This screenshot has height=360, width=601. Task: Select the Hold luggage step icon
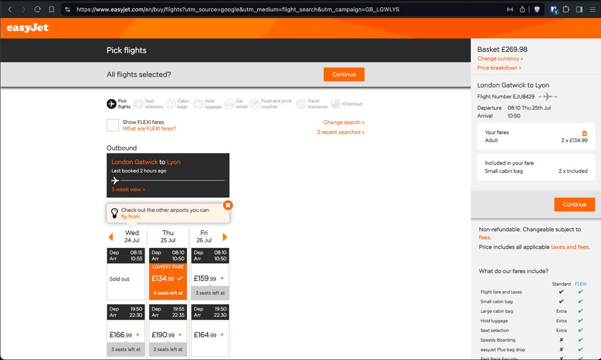[x=198, y=104]
